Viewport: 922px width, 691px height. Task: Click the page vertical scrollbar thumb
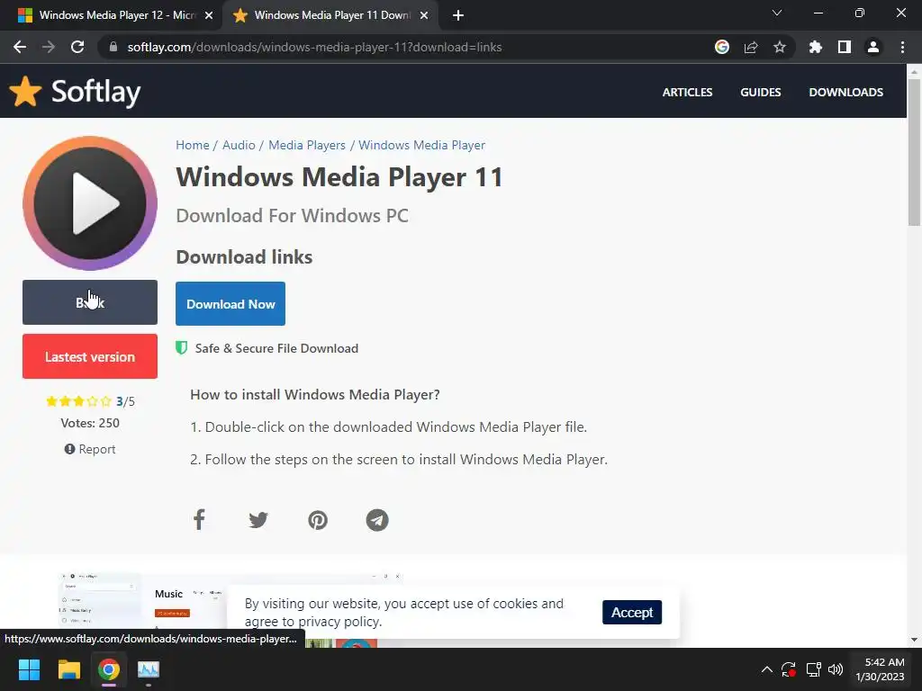(x=914, y=151)
